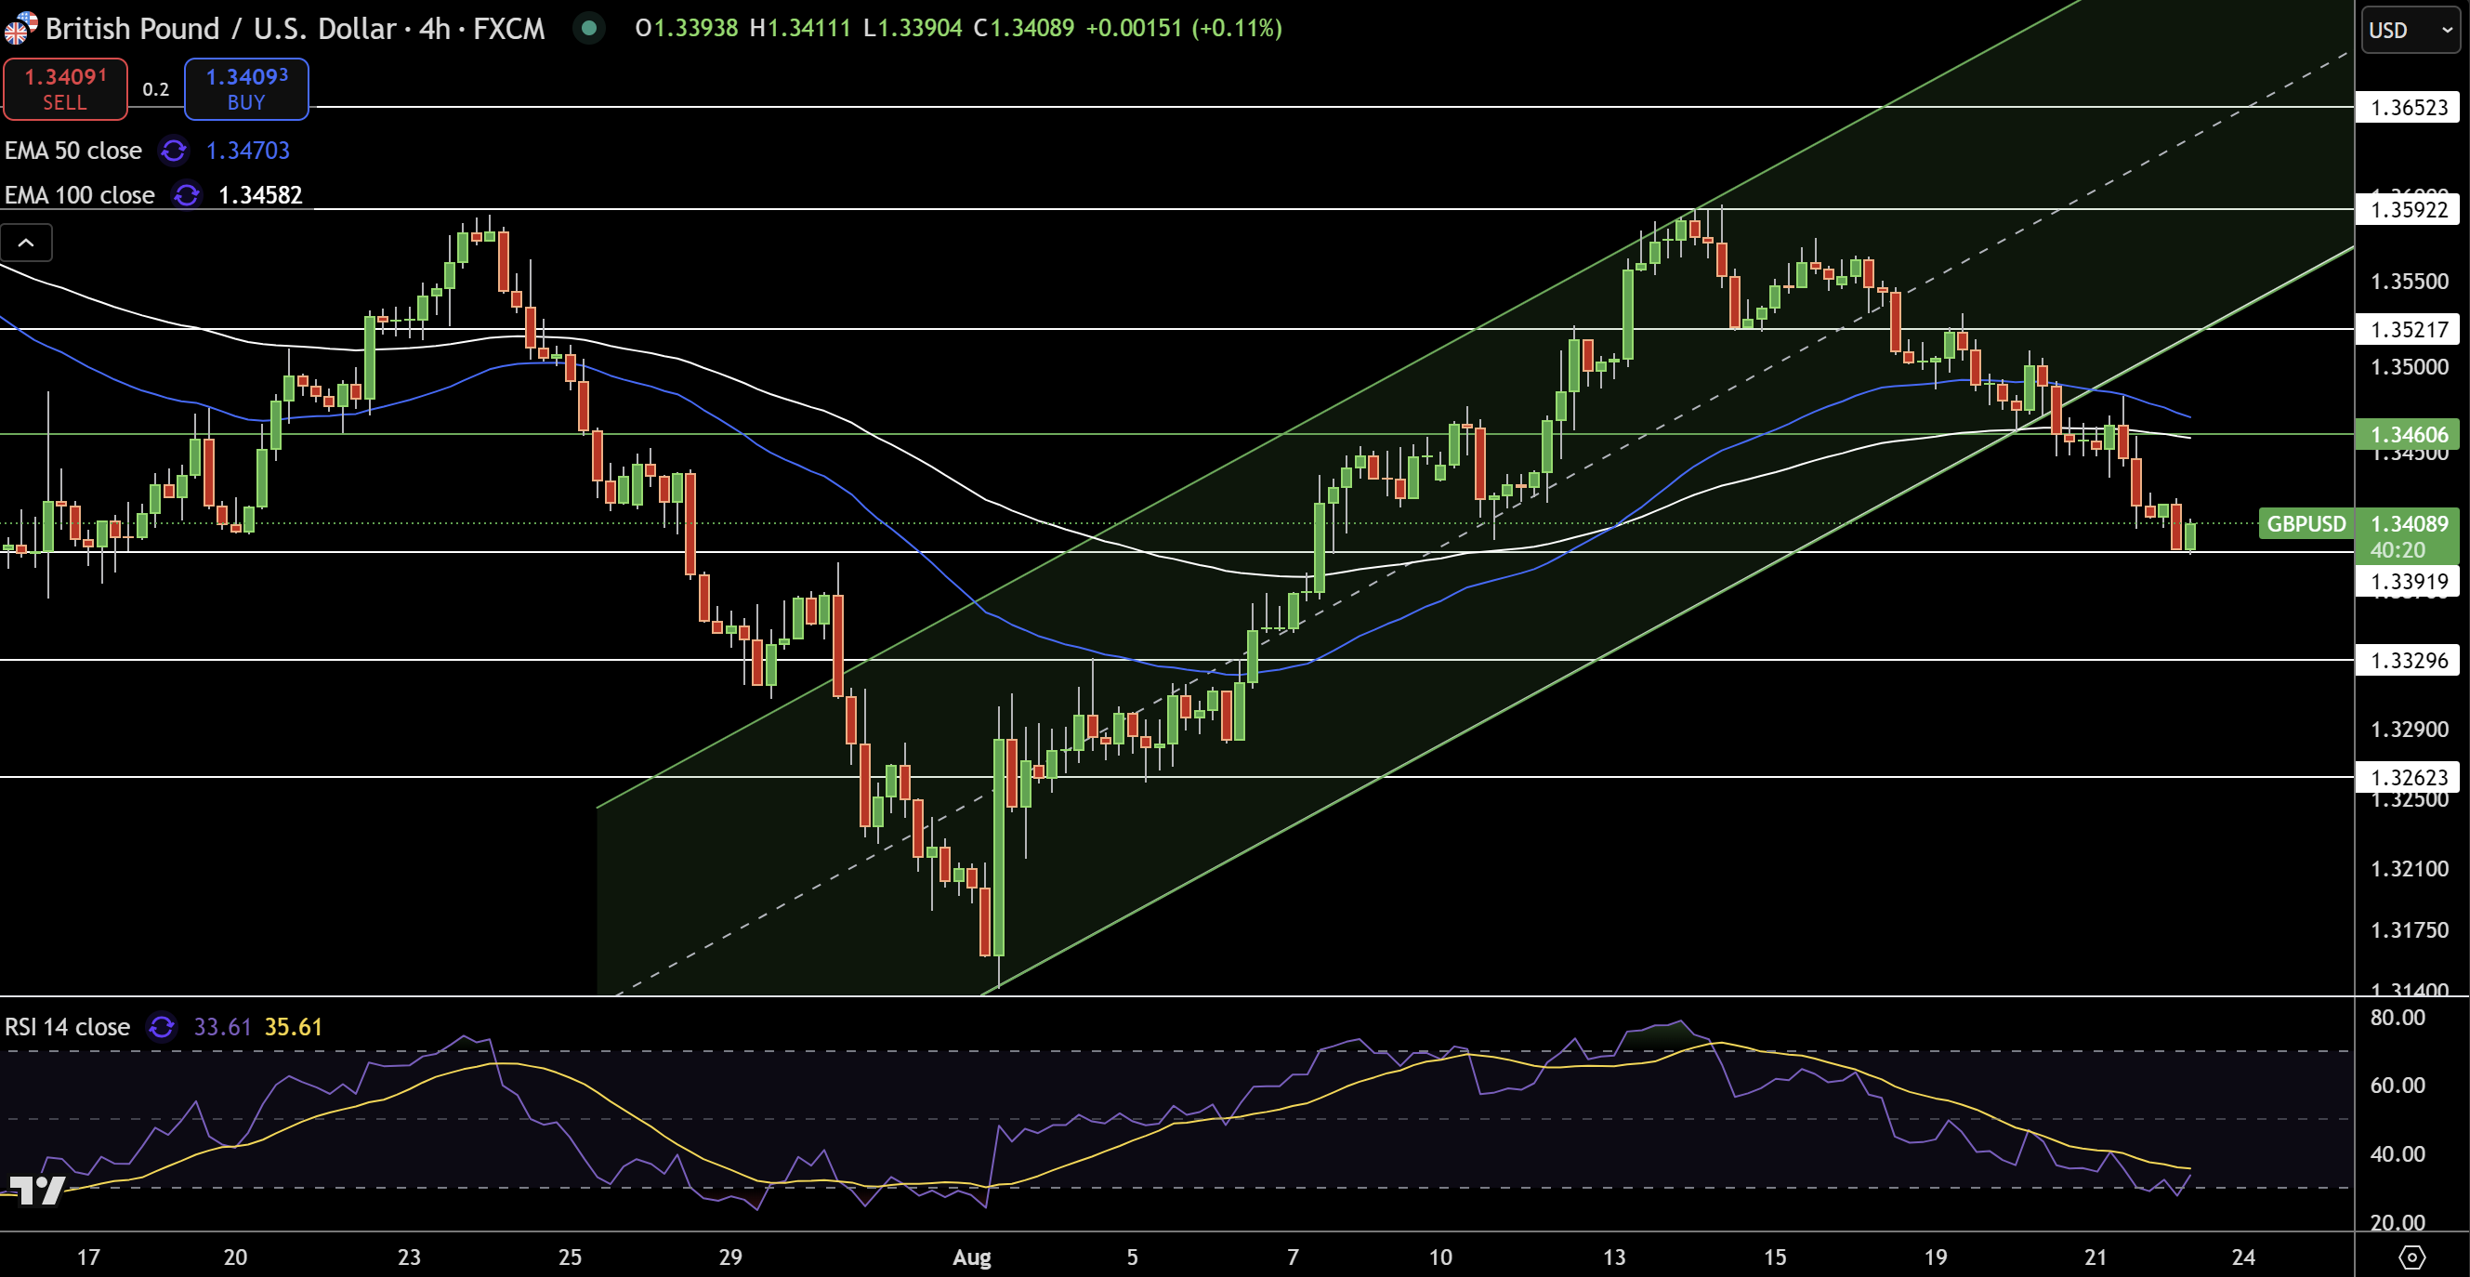Click the +0.00151 (+0.11%) change value
Image resolution: width=2470 pixels, height=1277 pixels.
tap(1183, 28)
